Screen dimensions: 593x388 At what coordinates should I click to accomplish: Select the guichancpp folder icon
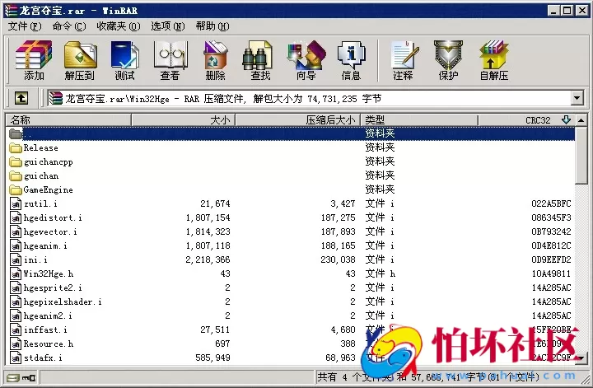coord(16,161)
